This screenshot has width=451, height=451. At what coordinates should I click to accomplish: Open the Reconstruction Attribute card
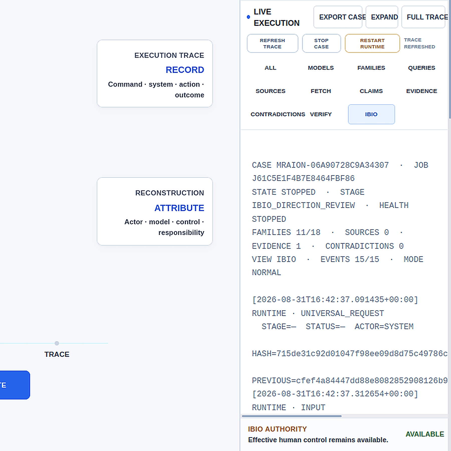[x=155, y=211]
